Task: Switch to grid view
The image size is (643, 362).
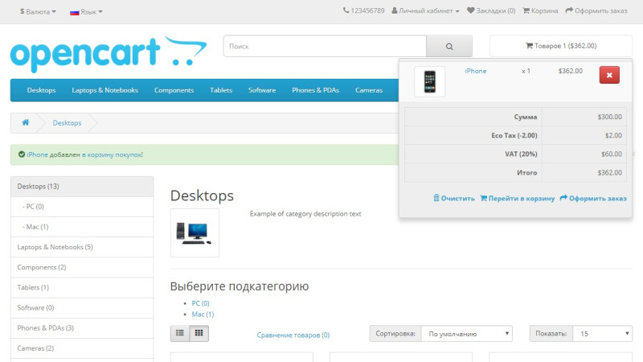Action: (x=199, y=333)
